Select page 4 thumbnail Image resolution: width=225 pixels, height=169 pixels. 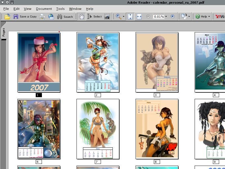(210, 62)
